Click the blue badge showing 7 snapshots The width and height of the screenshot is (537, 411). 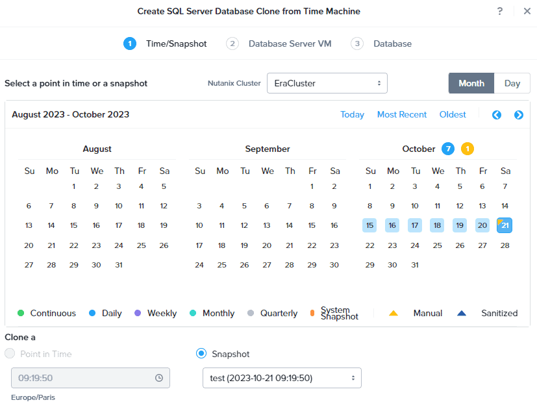447,149
